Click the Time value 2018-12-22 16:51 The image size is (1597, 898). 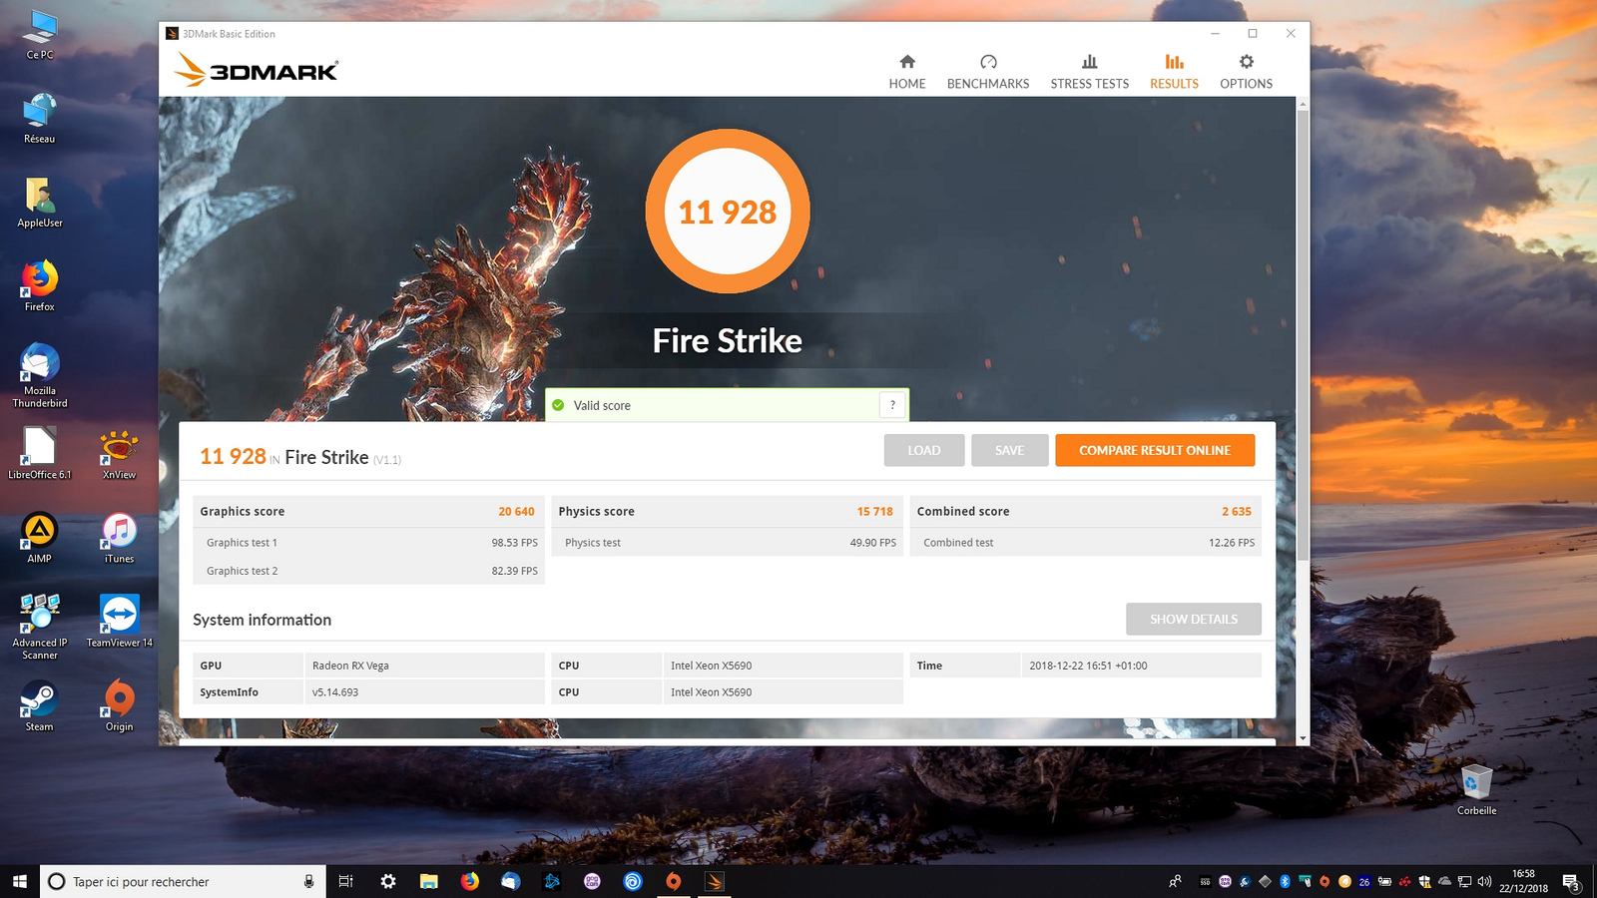(1088, 666)
